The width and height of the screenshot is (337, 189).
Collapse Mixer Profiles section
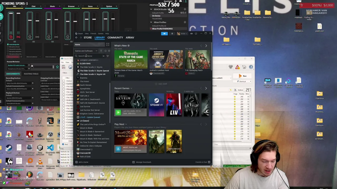[151, 22]
